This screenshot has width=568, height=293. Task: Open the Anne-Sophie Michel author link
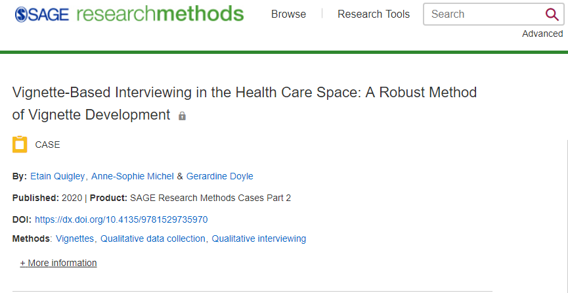point(132,176)
